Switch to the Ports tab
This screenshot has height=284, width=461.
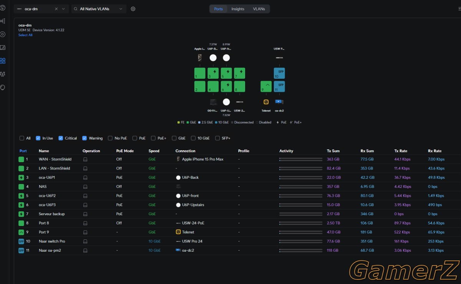tap(218, 9)
